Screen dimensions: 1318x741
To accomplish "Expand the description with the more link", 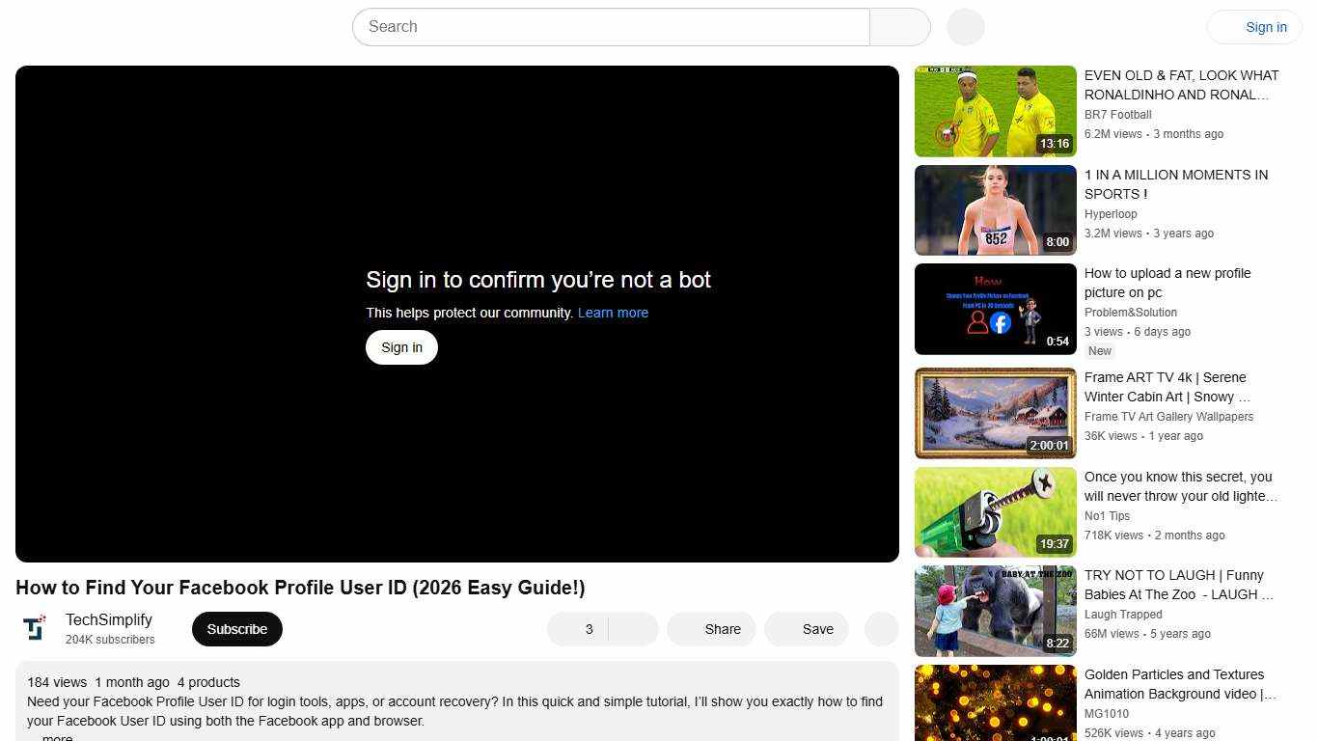I will tap(56, 736).
